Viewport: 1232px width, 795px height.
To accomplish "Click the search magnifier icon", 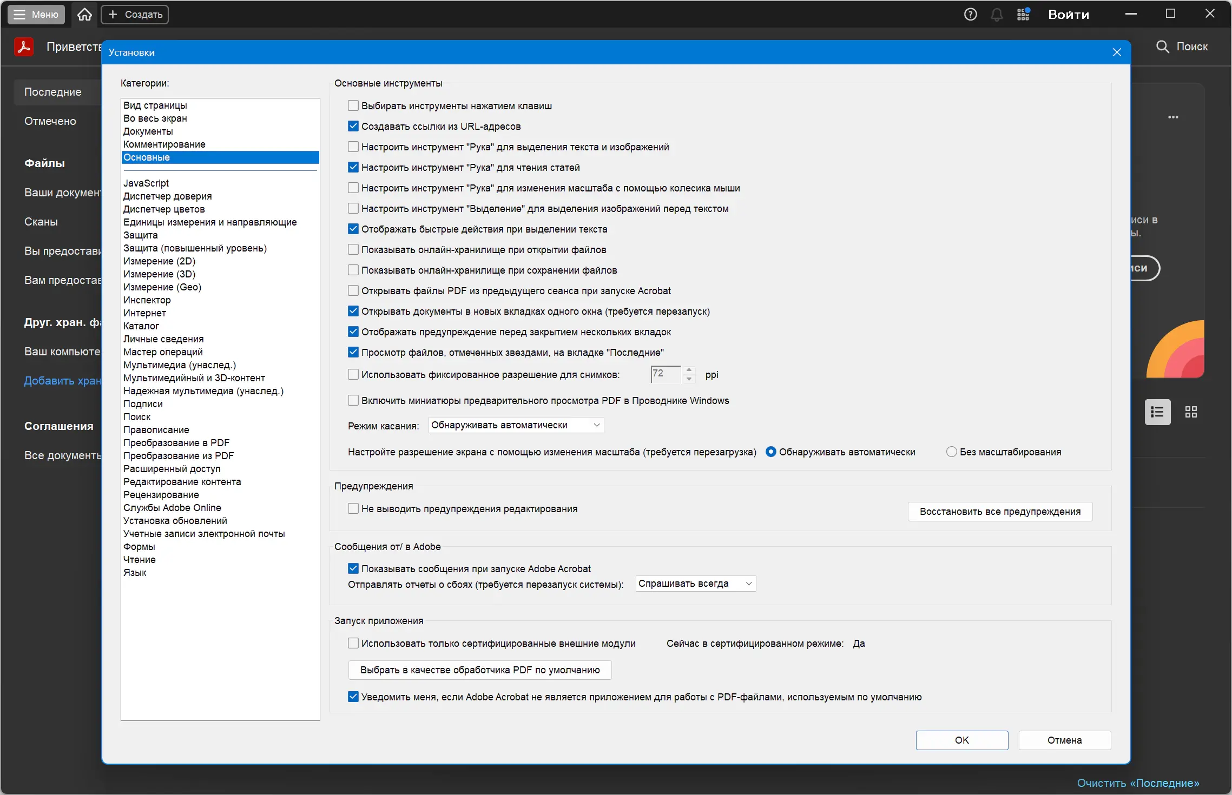I will click(1162, 47).
